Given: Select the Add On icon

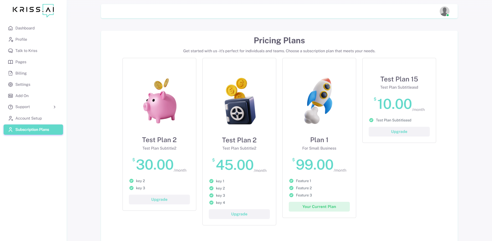Looking at the screenshot, I should coord(11,96).
